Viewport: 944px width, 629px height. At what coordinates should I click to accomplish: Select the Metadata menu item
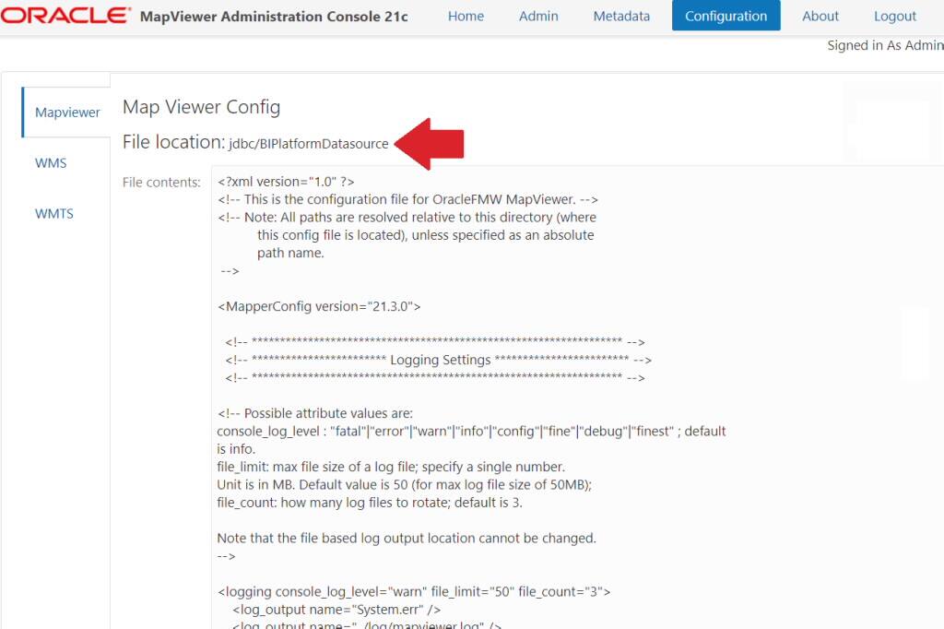pyautogui.click(x=621, y=16)
